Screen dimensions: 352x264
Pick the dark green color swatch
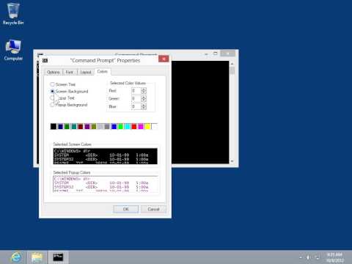coord(67,126)
